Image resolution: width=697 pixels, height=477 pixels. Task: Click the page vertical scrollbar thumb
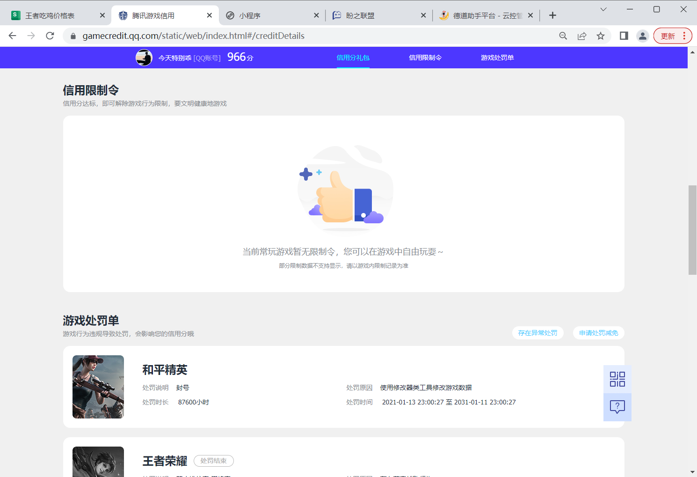[x=692, y=230]
